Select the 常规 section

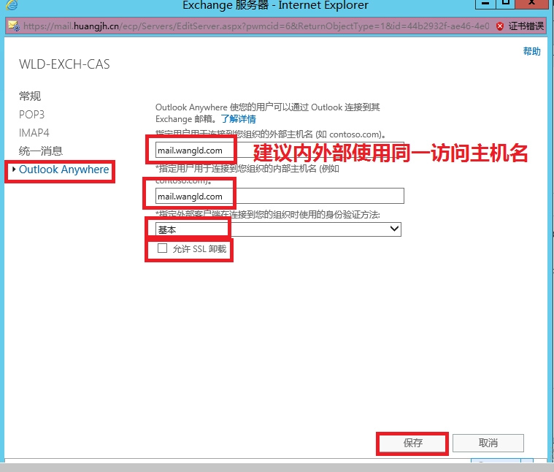30,96
